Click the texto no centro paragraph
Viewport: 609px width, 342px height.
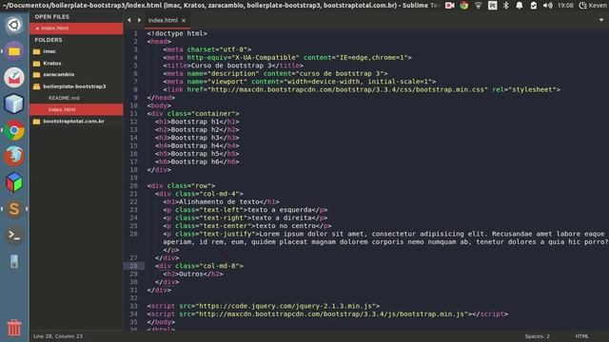coord(247,226)
